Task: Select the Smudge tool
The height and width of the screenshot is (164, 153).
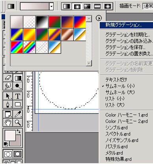Action: (8, 86)
